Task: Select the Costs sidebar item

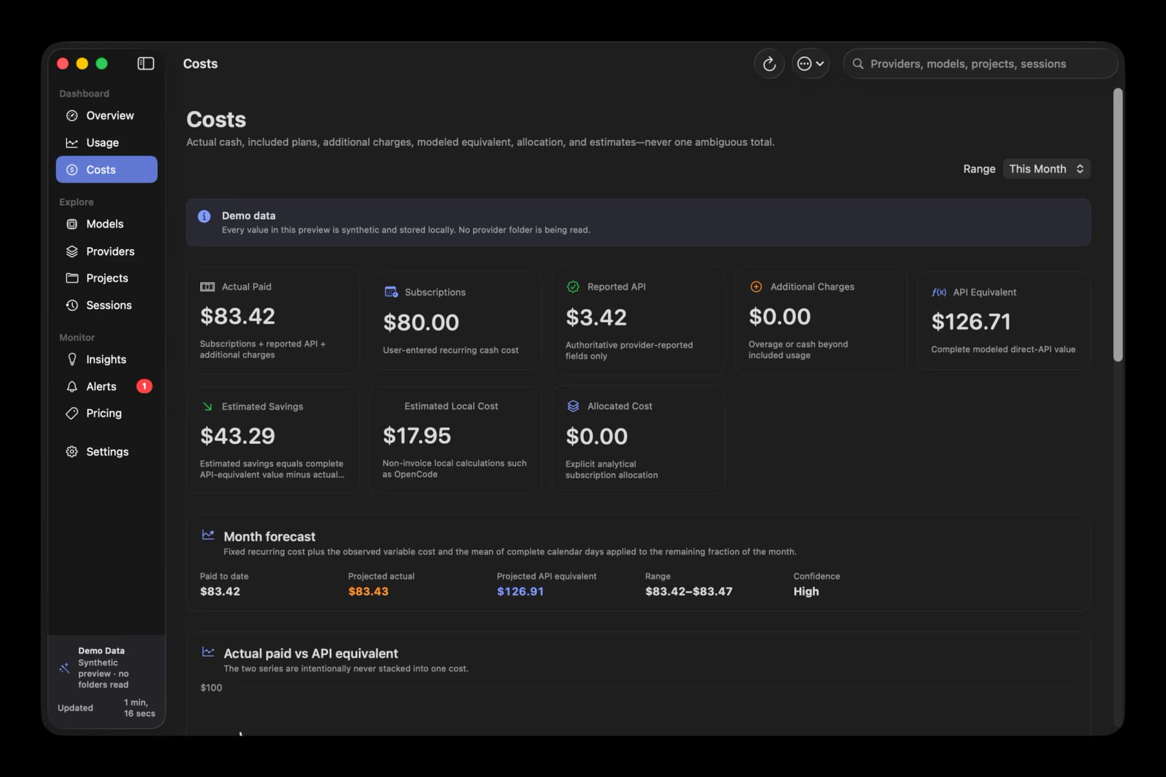Action: (107, 169)
